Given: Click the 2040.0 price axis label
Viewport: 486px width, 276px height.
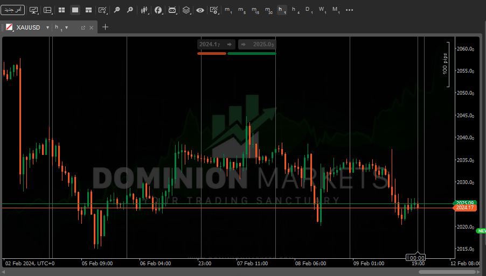Looking at the screenshot, I should tap(465, 138).
